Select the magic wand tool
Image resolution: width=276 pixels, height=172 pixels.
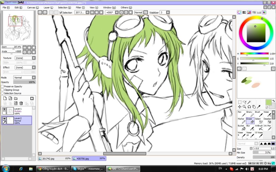click(249, 102)
